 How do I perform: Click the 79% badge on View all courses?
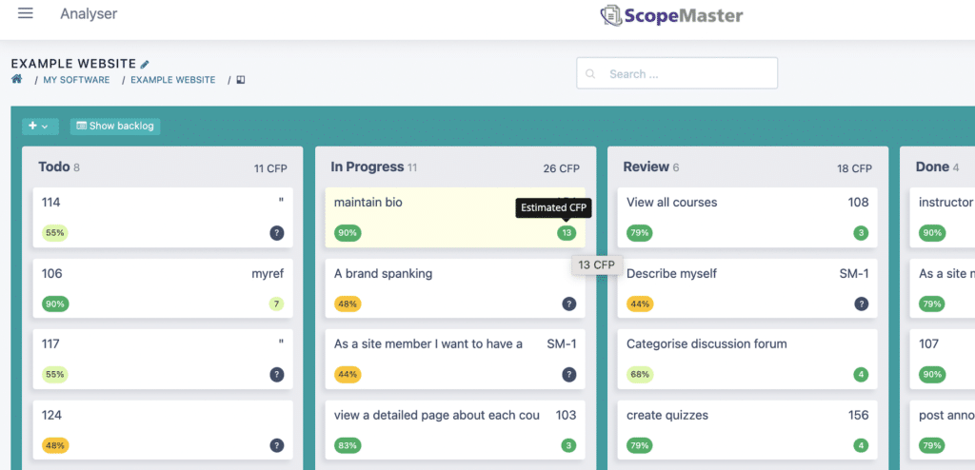click(x=640, y=233)
